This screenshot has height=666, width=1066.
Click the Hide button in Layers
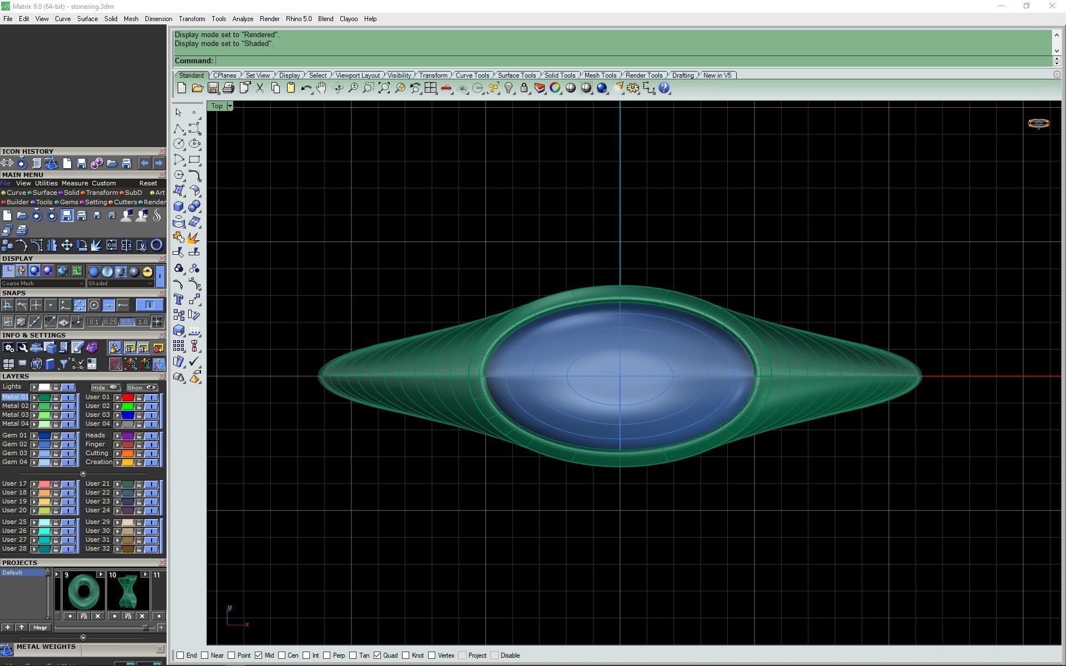pos(105,387)
